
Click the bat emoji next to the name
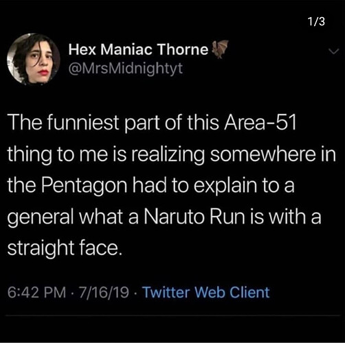(219, 49)
